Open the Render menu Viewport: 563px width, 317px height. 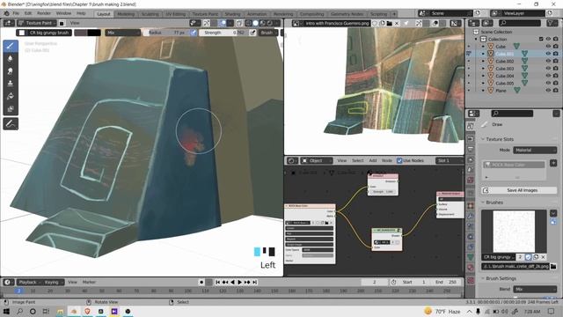point(44,13)
